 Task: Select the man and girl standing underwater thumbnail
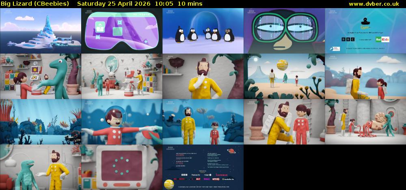click(x=203, y=122)
